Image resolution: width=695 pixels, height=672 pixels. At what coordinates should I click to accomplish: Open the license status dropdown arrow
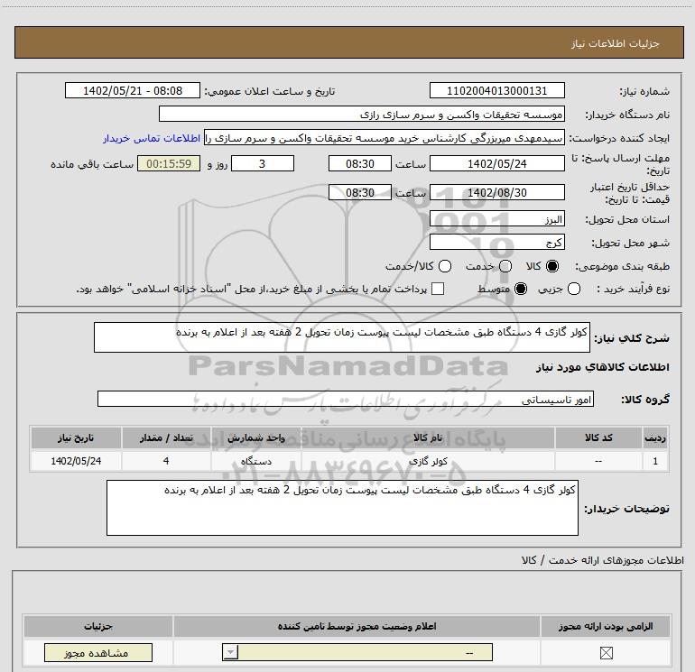tap(230, 652)
